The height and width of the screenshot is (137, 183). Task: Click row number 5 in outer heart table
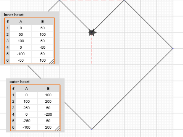click(x=13, y=121)
